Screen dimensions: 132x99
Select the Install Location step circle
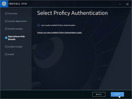click(6, 29)
